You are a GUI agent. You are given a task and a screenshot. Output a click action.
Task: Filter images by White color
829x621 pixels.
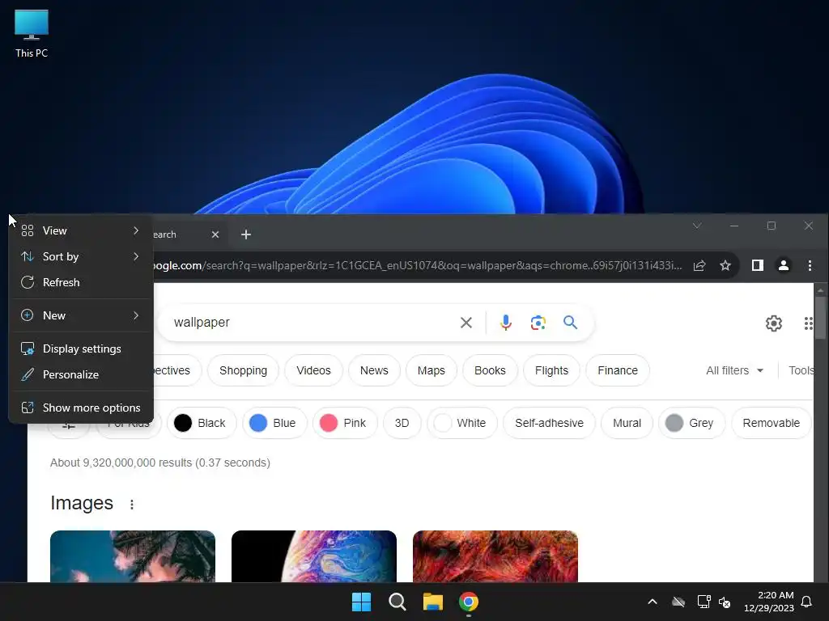click(461, 423)
